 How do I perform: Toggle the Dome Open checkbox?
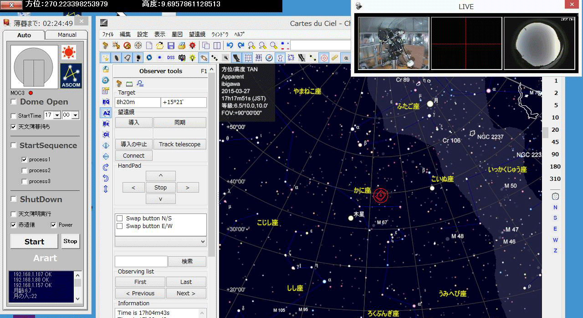[14, 102]
